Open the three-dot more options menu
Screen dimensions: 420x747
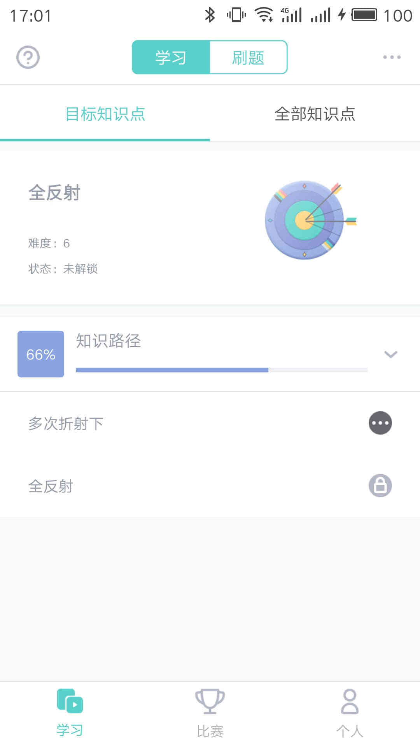[x=392, y=57]
